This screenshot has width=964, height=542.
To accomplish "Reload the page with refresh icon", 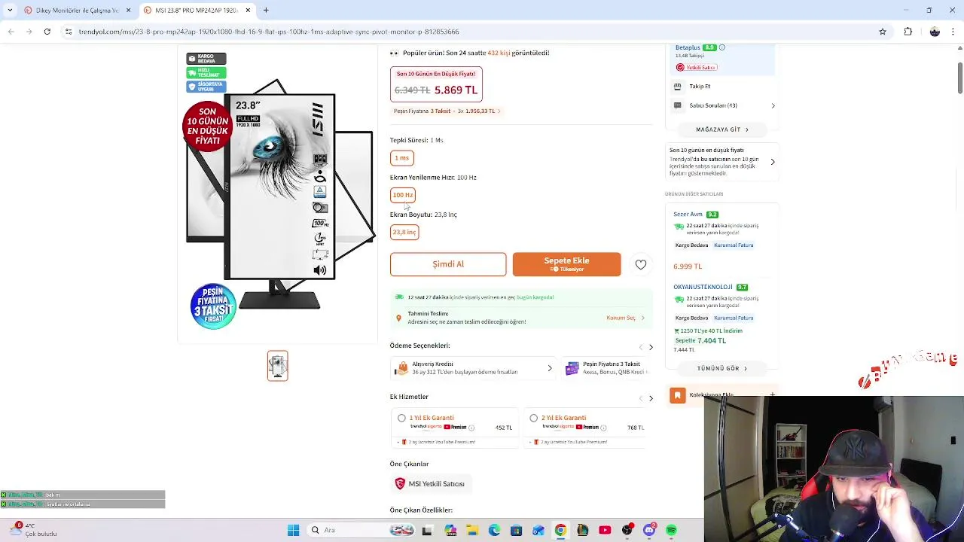I will coord(47,32).
